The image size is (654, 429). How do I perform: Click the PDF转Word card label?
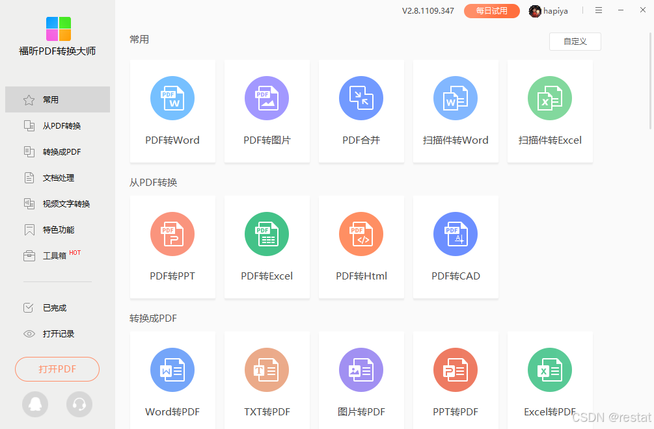[172, 140]
